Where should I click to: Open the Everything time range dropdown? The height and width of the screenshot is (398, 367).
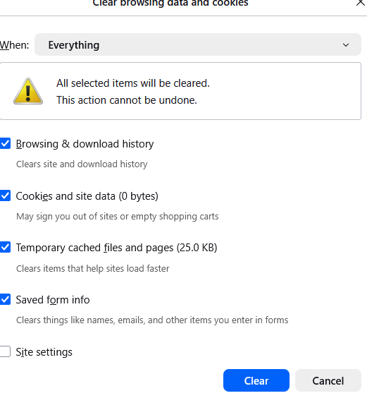pyautogui.click(x=198, y=44)
